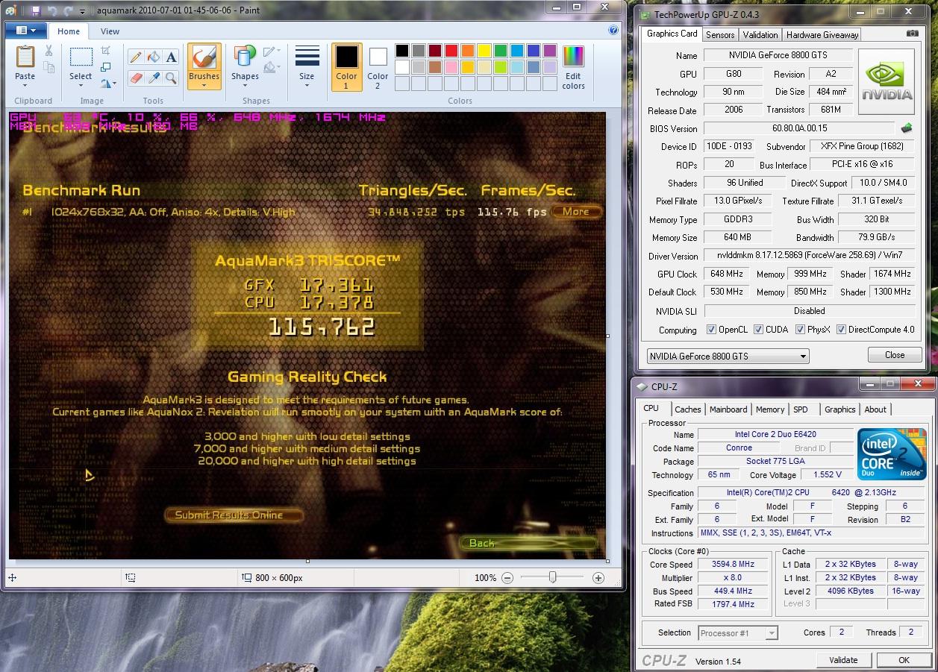Click the Redo arrow in Paint's quick access toolbar
938x672 pixels.
point(69,10)
